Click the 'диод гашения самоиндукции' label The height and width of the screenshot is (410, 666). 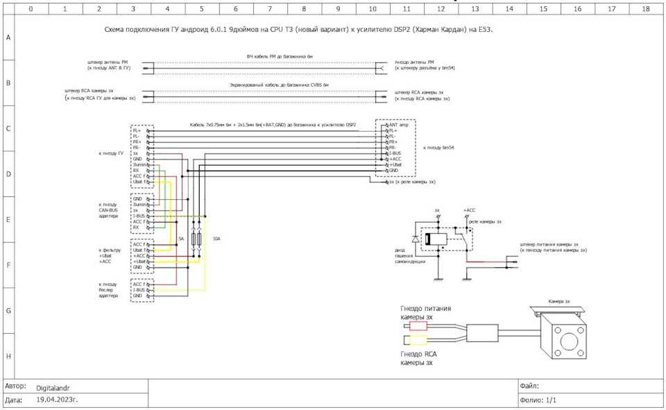pos(410,256)
